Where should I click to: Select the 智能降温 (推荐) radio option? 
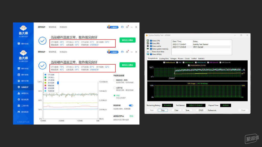(x=114, y=80)
